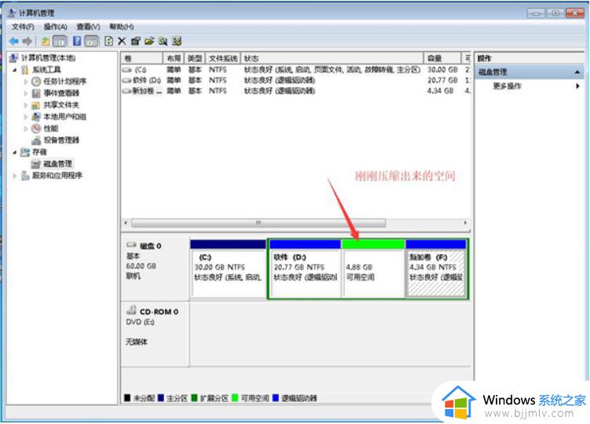
Task: Click the scrollbar left arrow in the volume list
Action: click(126, 223)
